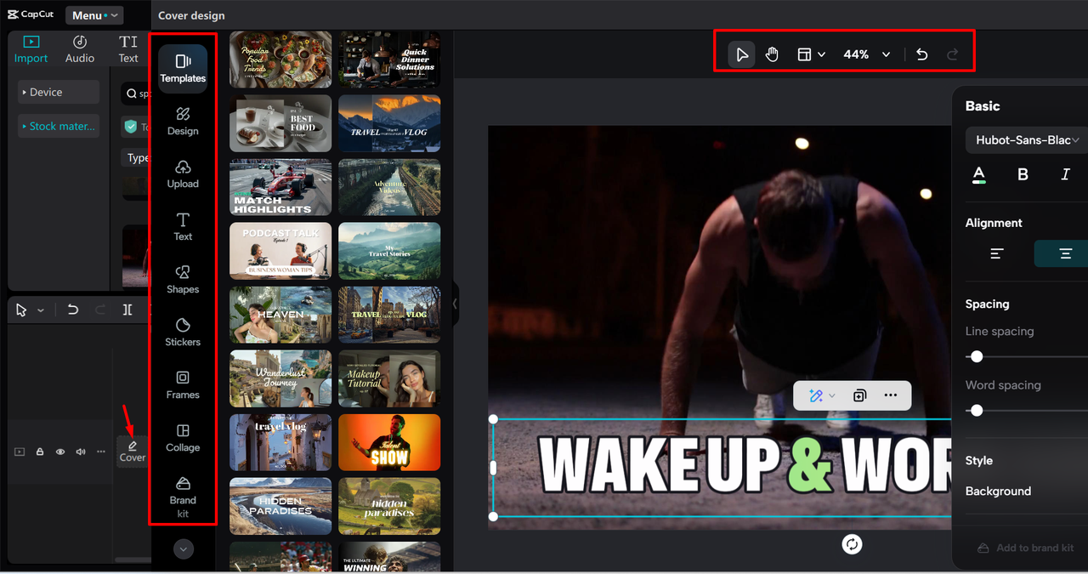Toggle track visibility eye icon
Viewport: 1088px width, 574px height.
click(60, 452)
